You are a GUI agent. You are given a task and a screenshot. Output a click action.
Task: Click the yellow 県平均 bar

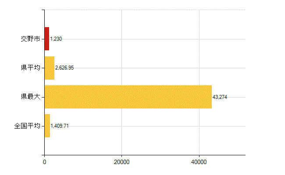click(50, 68)
